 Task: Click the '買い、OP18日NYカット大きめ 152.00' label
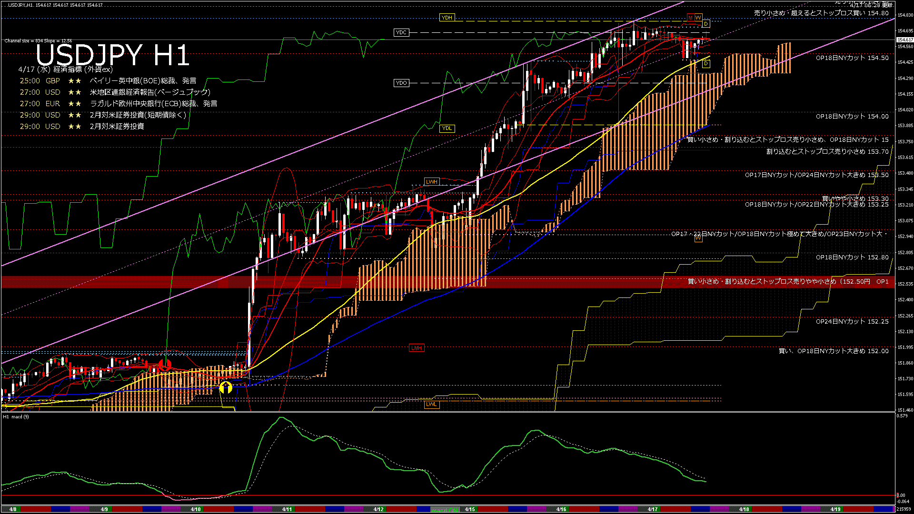(834, 351)
